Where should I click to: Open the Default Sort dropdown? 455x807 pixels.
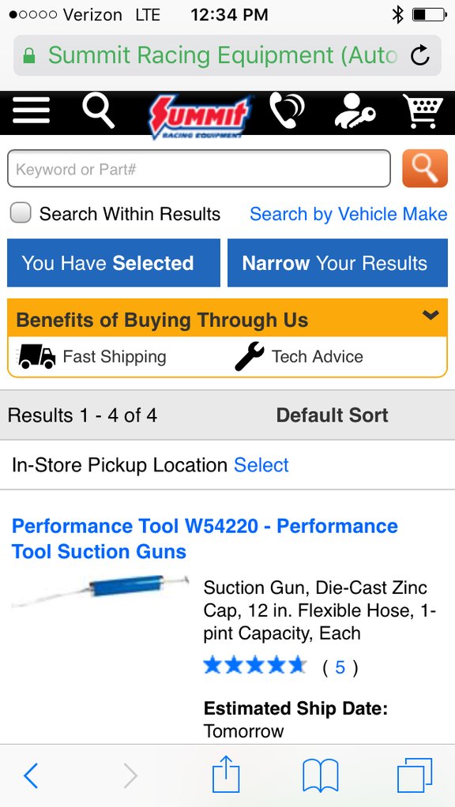[x=332, y=415]
